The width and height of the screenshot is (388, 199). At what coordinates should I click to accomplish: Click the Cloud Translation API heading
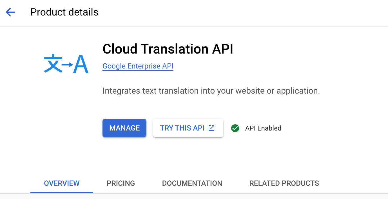coord(168,49)
